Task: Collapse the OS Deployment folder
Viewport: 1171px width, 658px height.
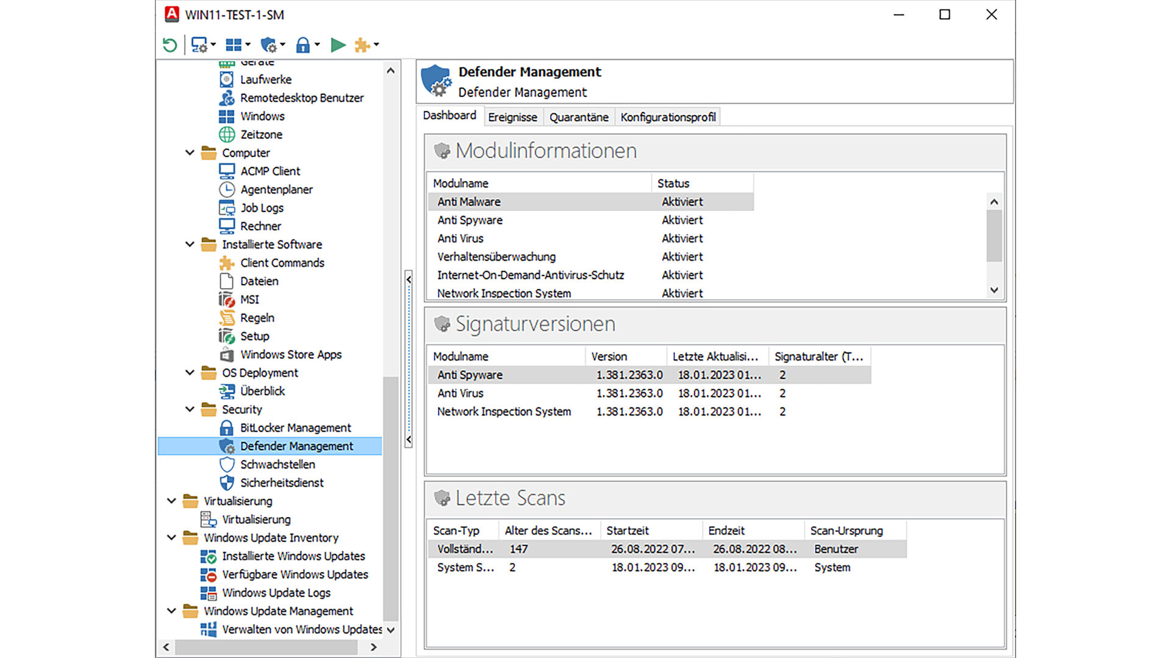Action: (190, 372)
